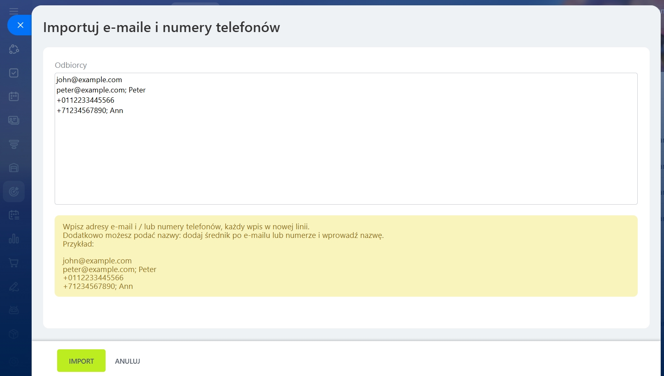Click the ANULUJ cancel button
The height and width of the screenshot is (376, 664).
tap(127, 361)
